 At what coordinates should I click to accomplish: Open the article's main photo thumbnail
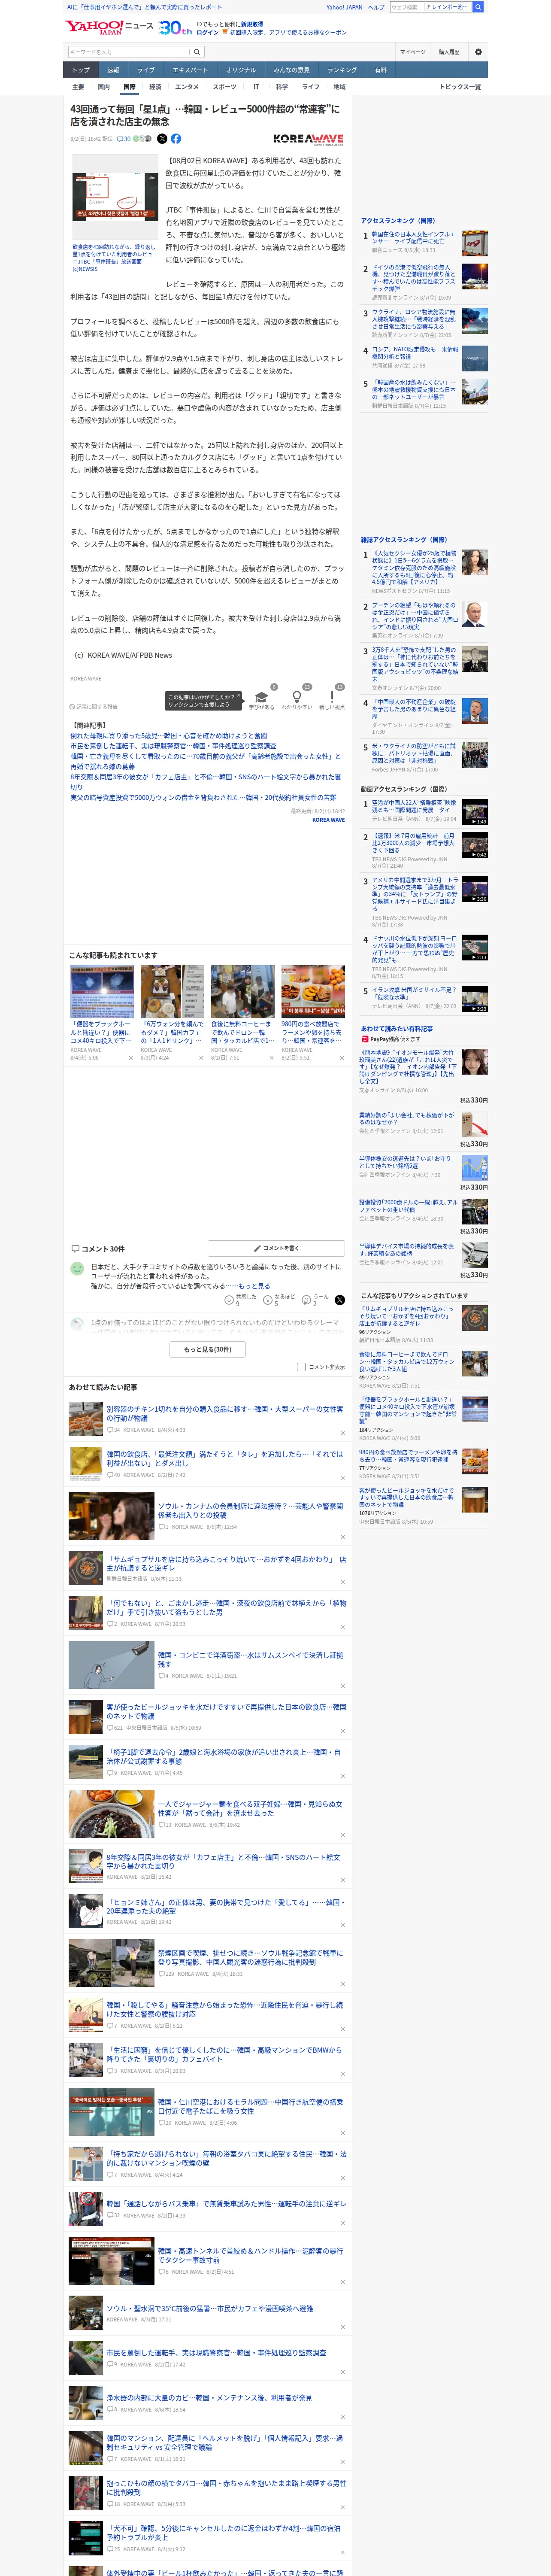[x=114, y=197]
